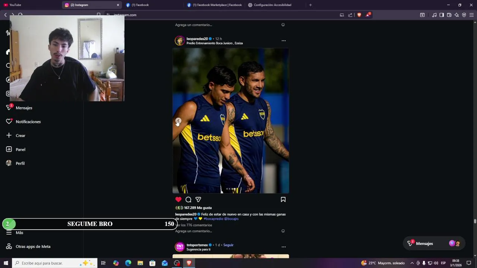Open leoparedes20 username in post header

coord(197,39)
